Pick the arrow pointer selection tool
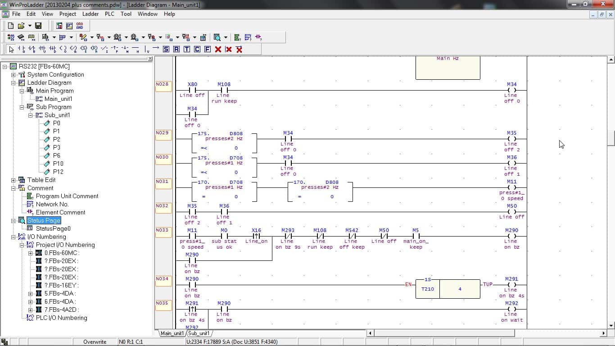This screenshot has width=615, height=346. pos(12,49)
